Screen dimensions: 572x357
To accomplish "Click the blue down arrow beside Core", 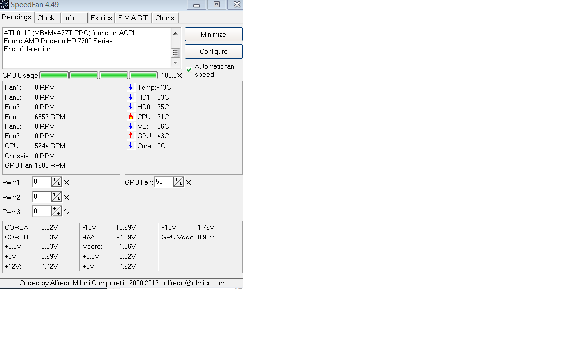I will pyautogui.click(x=131, y=145).
